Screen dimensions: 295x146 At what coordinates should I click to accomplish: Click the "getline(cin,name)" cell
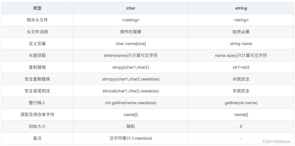[241, 103]
